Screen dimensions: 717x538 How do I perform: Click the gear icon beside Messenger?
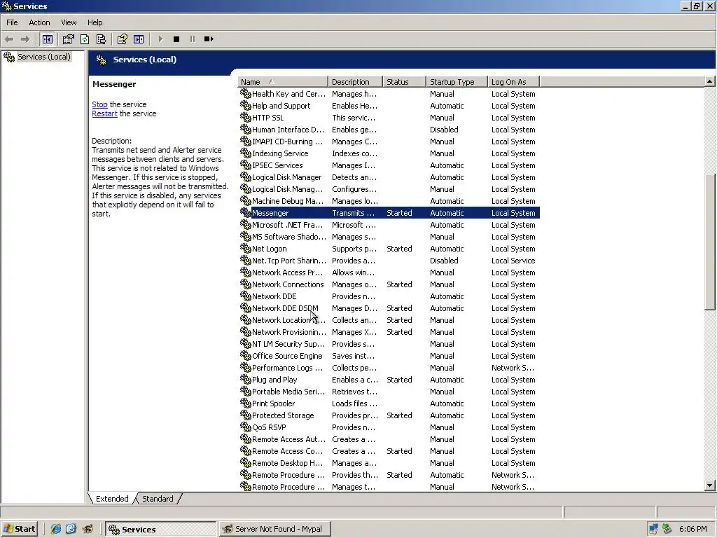pyautogui.click(x=246, y=213)
